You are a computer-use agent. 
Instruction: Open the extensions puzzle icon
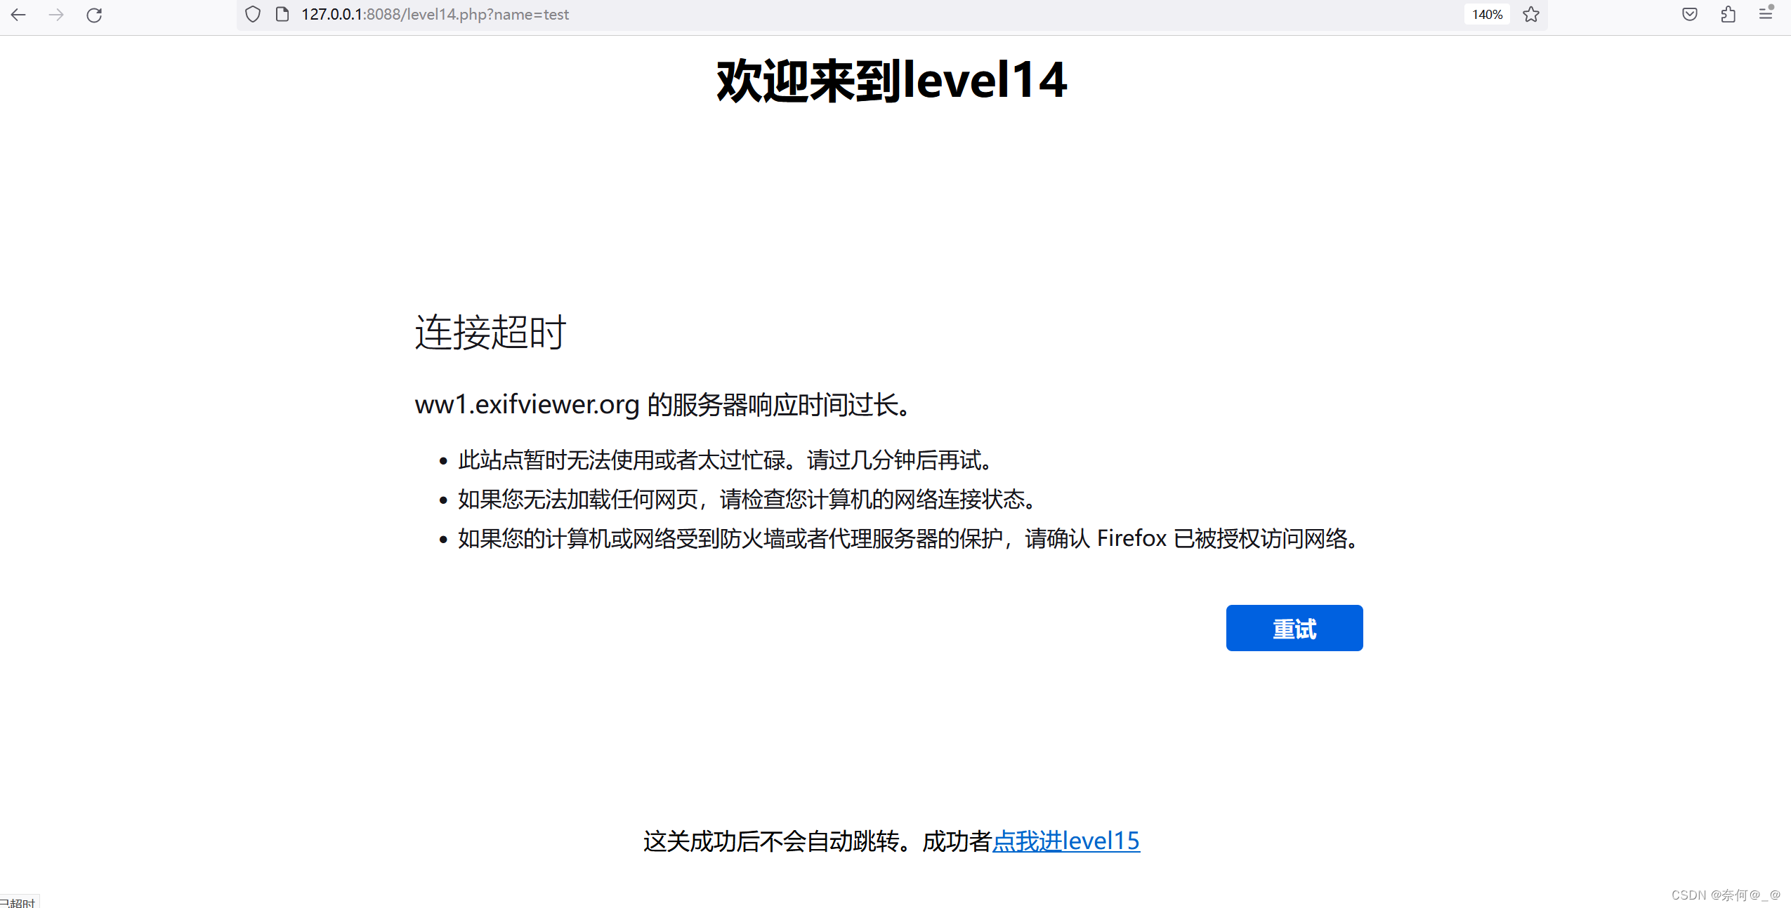pyautogui.click(x=1728, y=14)
